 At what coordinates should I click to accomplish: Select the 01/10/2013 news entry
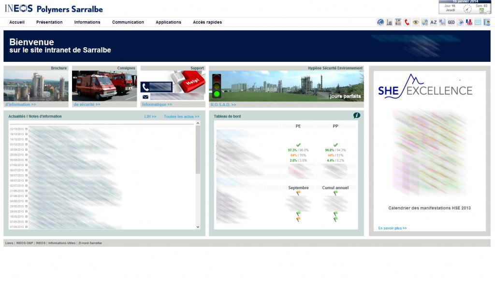coord(18,144)
